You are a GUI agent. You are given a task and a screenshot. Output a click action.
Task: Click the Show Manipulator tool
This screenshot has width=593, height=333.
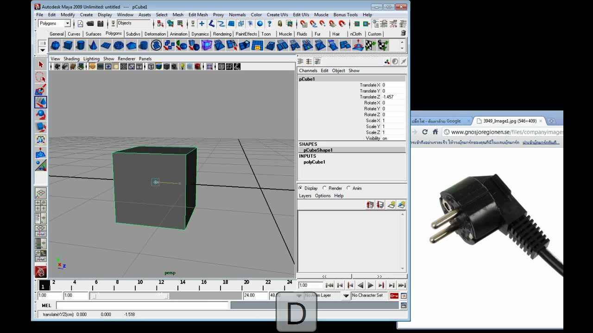click(41, 165)
